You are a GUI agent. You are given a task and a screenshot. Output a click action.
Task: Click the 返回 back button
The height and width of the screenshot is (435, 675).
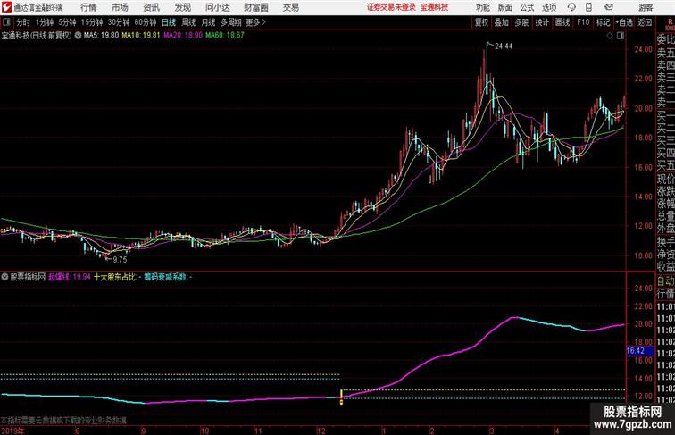[645, 22]
